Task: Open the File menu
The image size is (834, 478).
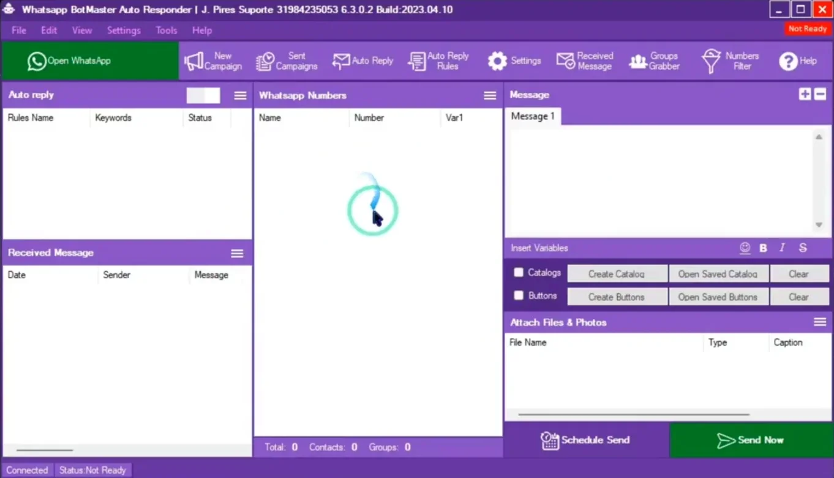Action: coord(19,30)
